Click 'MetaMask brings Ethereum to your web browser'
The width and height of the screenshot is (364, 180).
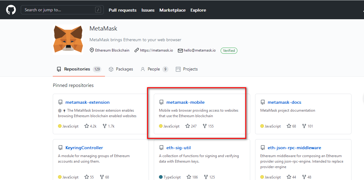[x=135, y=40]
